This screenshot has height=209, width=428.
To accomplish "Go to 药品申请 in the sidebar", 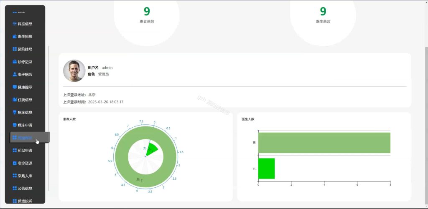I will tap(23, 151).
